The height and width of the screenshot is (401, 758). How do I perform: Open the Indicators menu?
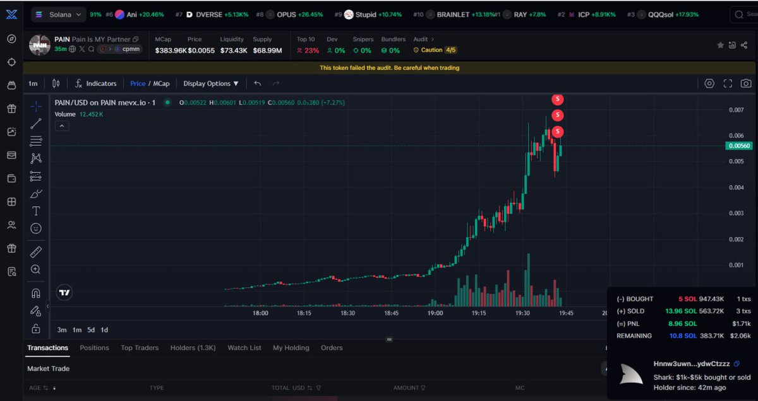95,83
